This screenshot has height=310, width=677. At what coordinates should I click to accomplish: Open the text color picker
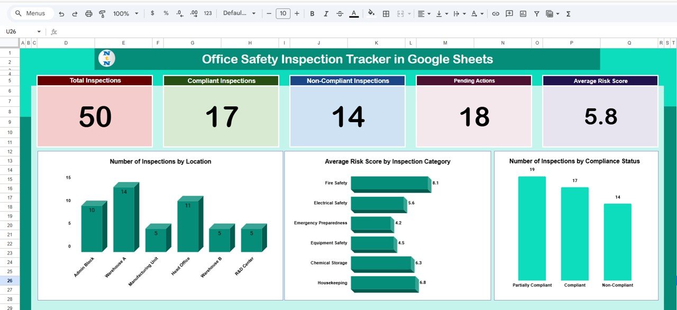353,13
